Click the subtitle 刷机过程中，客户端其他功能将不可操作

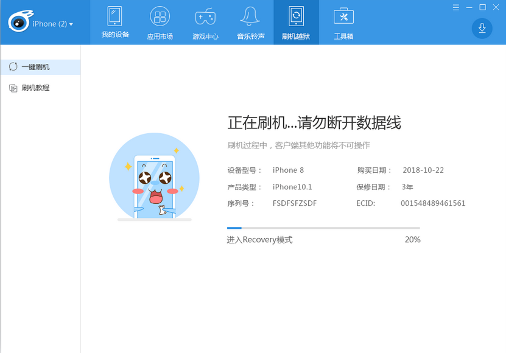(298, 145)
